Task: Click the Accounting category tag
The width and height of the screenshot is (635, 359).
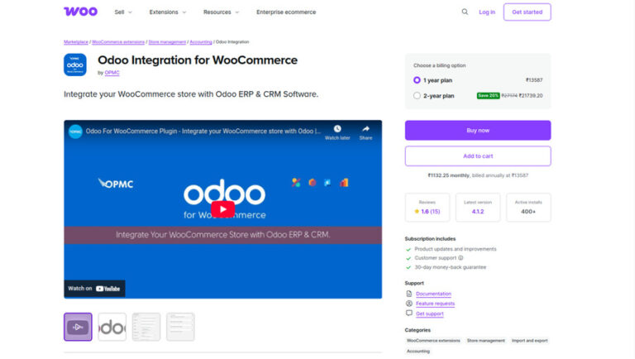Action: click(x=418, y=352)
